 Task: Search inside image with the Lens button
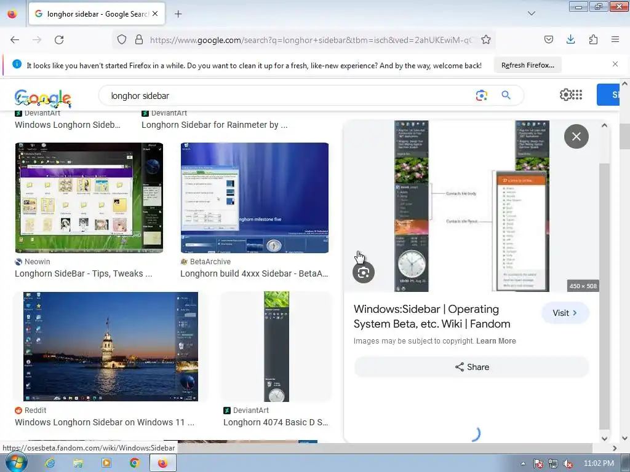pos(363,272)
